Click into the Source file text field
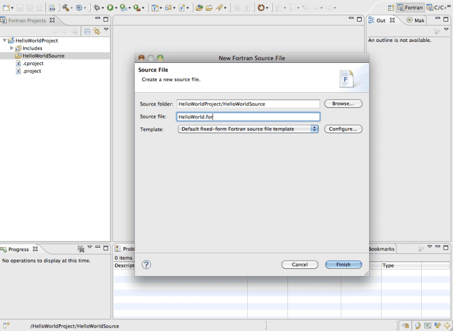Image resolution: width=453 pixels, height=331 pixels. pos(248,117)
